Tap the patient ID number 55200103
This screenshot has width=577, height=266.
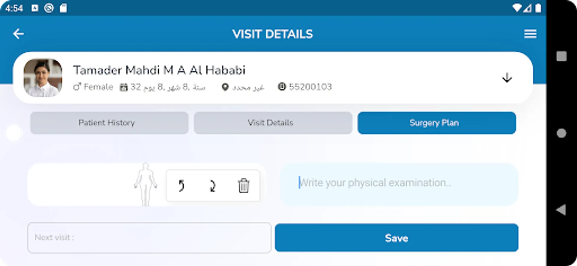[310, 87]
